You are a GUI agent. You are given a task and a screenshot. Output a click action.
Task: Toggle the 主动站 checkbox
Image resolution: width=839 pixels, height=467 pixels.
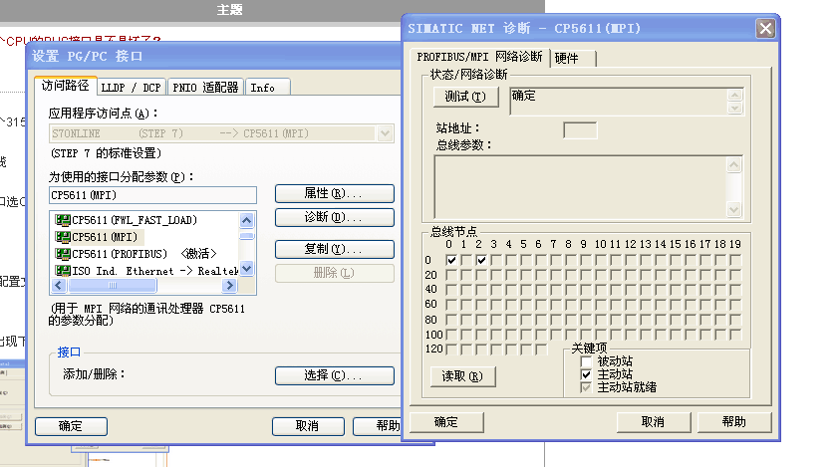pyautogui.click(x=586, y=374)
